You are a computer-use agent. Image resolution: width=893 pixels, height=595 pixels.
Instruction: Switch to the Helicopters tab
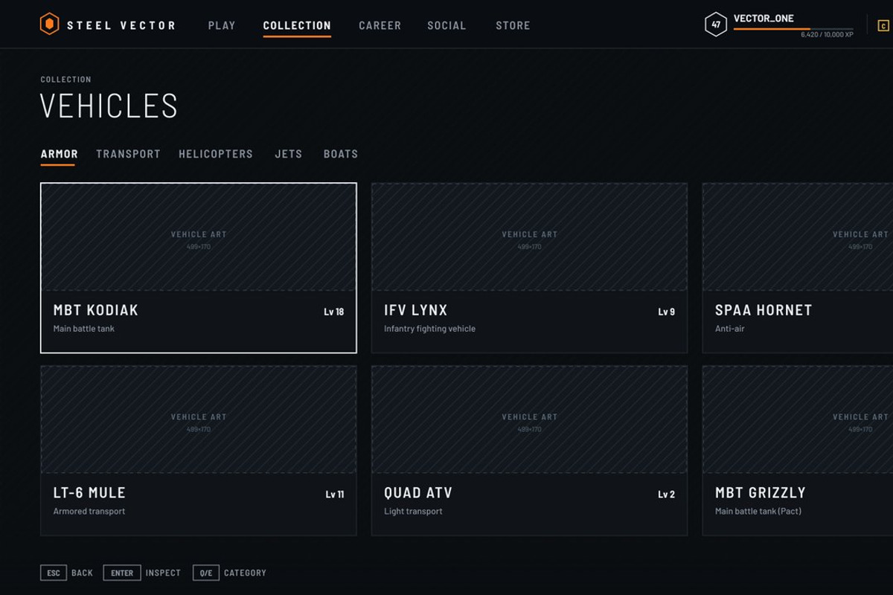click(x=216, y=154)
